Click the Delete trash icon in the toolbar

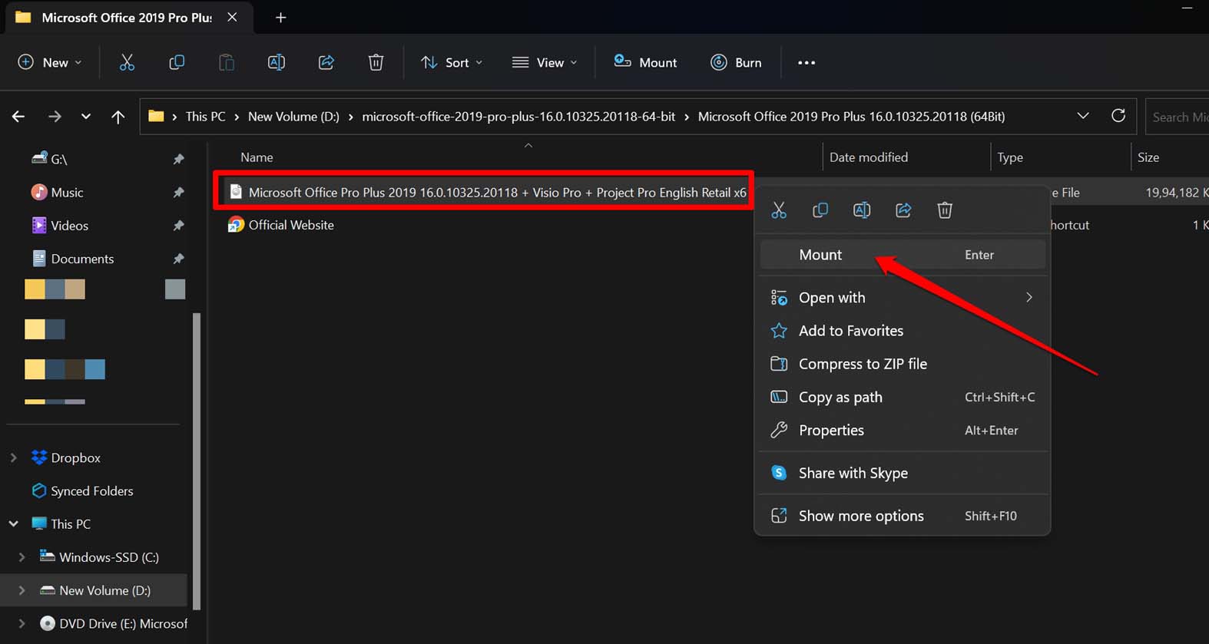point(376,62)
